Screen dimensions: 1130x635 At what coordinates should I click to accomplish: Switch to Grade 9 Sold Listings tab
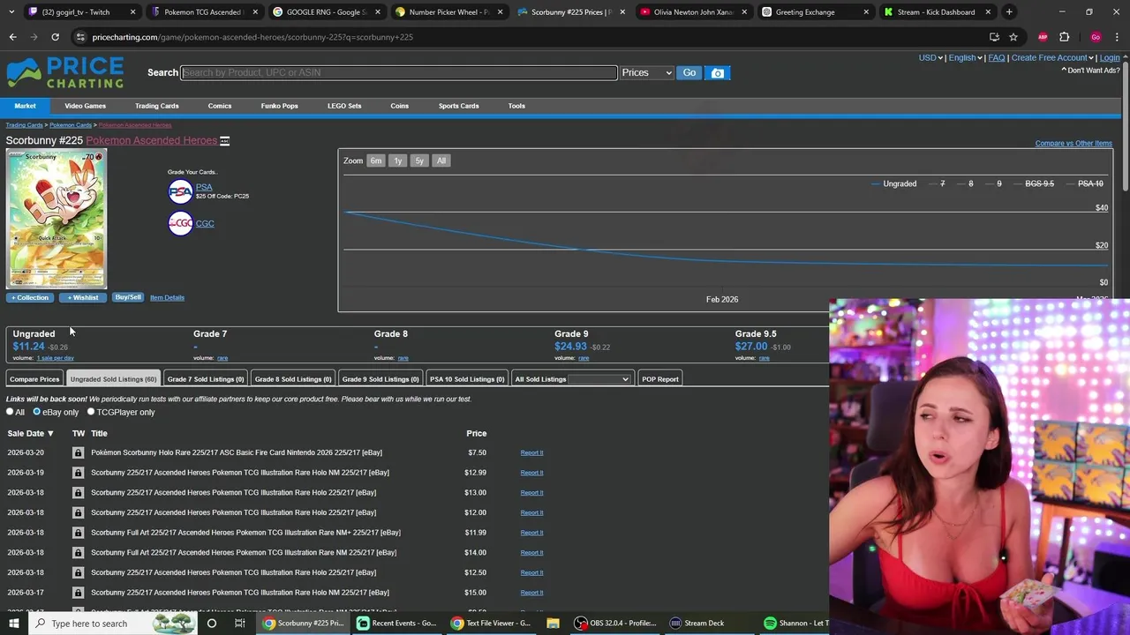click(x=380, y=379)
